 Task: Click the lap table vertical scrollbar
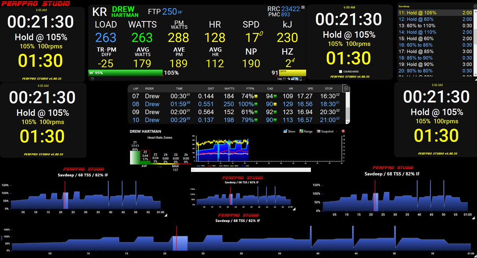pyautogui.click(x=348, y=108)
